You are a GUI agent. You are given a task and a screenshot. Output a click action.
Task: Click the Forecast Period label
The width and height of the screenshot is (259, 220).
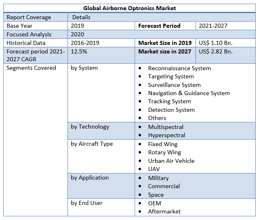click(x=159, y=26)
